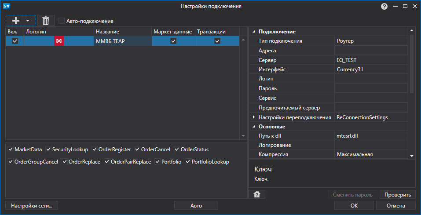Screen dimensions: 421x215
Task: Uncheck the PortfolioLookup message type
Action: pos(188,162)
